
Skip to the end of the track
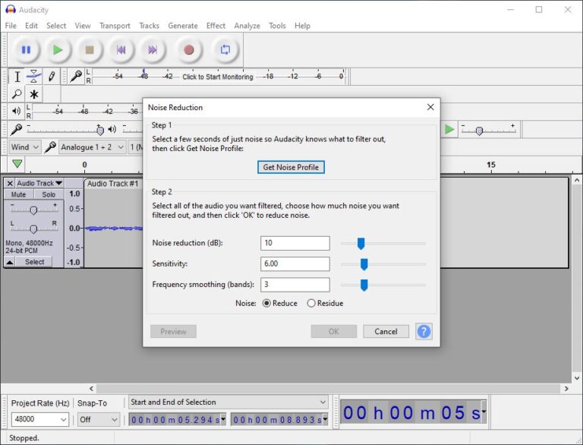(x=153, y=49)
